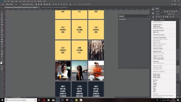Open the Edit Toolbar three-dots button
Screen dimensions: 181x102
pyautogui.click(x=2, y=59)
